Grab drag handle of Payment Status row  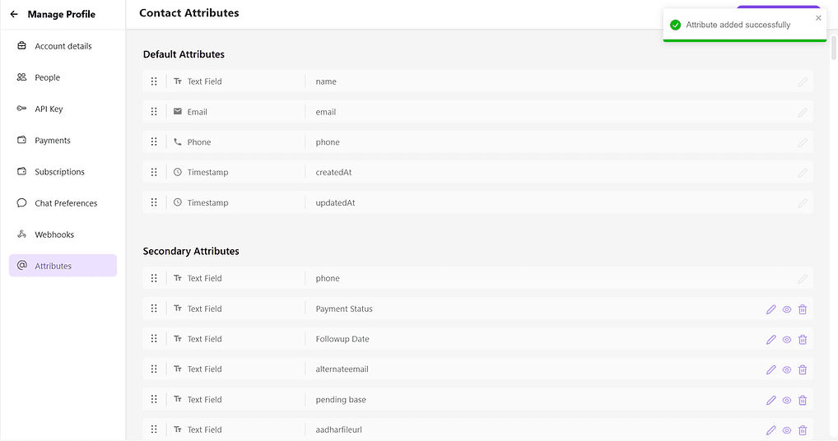[154, 309]
